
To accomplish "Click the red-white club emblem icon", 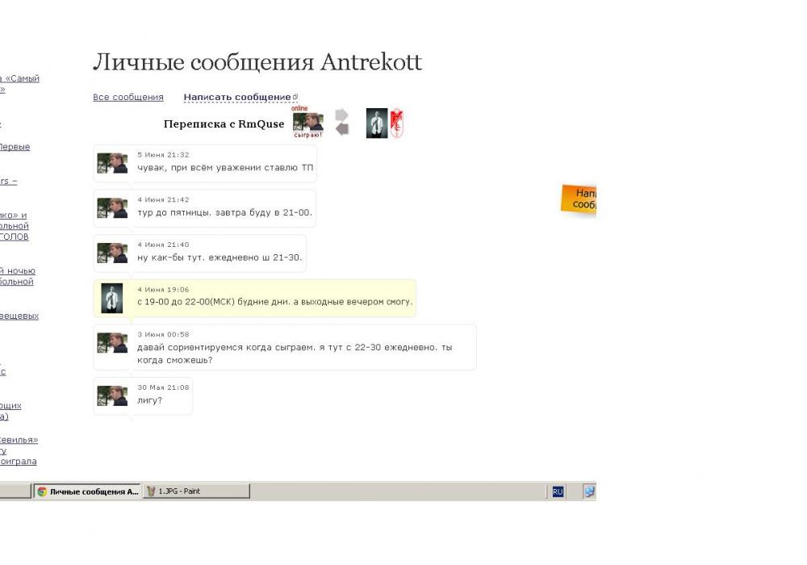I will [396, 123].
